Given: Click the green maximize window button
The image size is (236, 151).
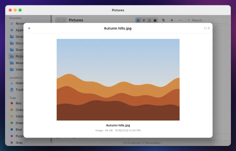Looking at the screenshot, I should [x=20, y=10].
